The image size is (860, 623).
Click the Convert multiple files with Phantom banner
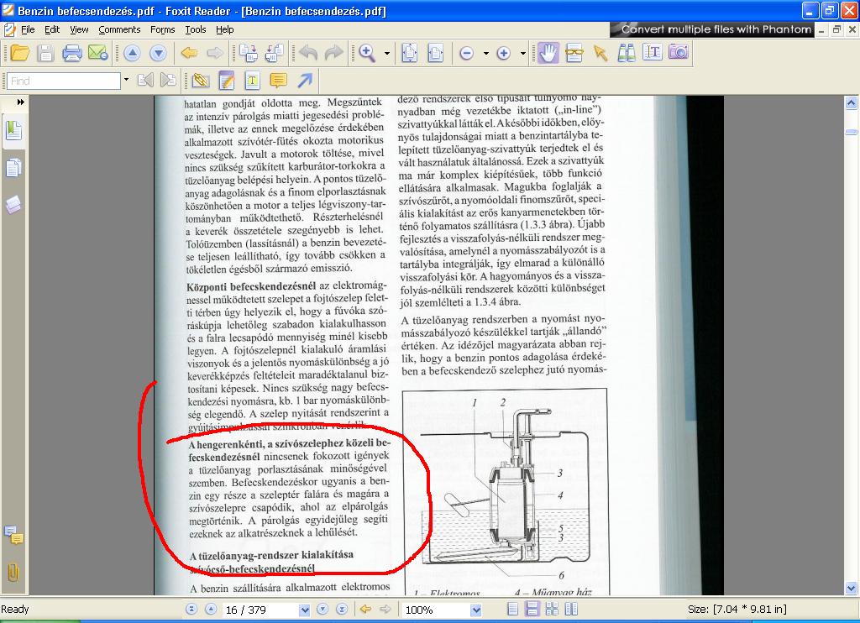point(712,29)
